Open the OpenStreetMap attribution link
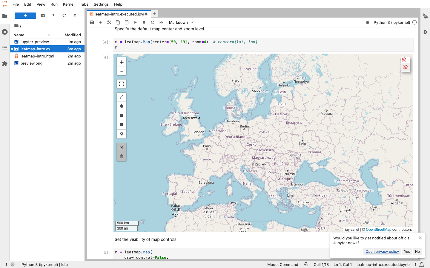Viewport: 430px width, 268px height. 378,230
